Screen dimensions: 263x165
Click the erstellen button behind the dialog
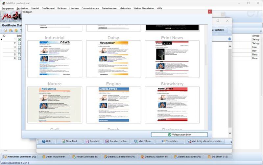tap(220, 30)
